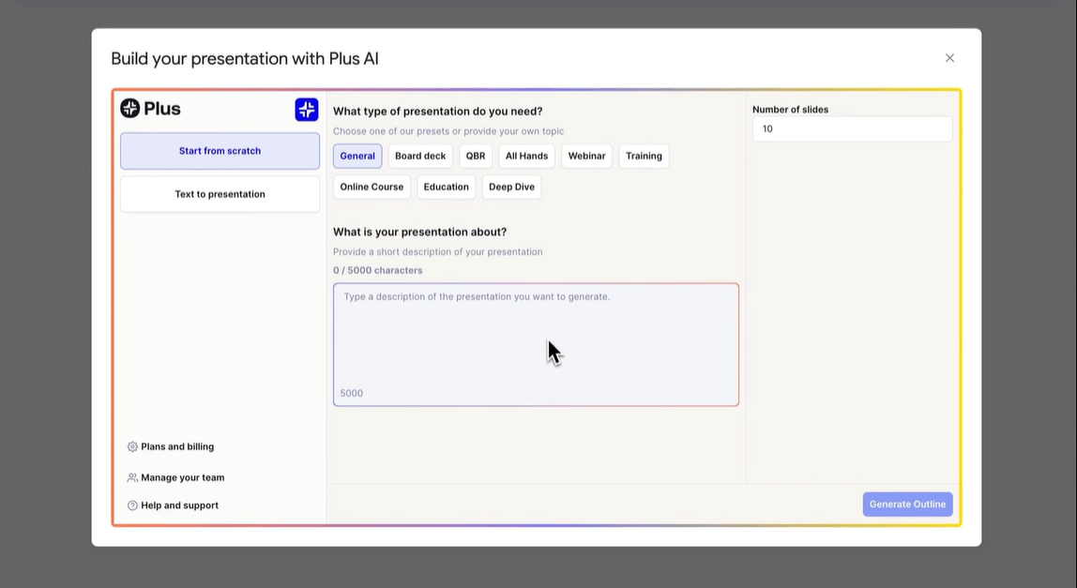Screen dimensions: 1077x588
Task: Choose the Board deck preset
Action: click(x=420, y=157)
